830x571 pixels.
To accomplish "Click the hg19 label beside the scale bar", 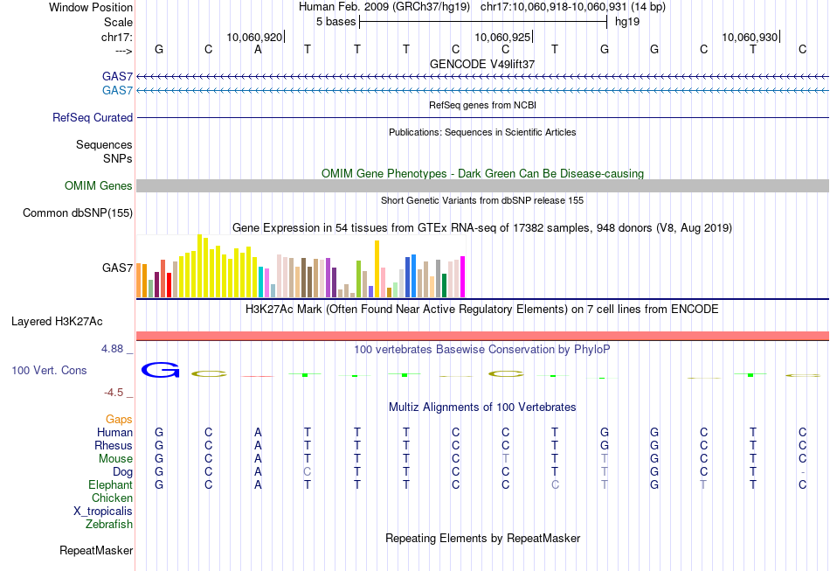I will point(627,22).
